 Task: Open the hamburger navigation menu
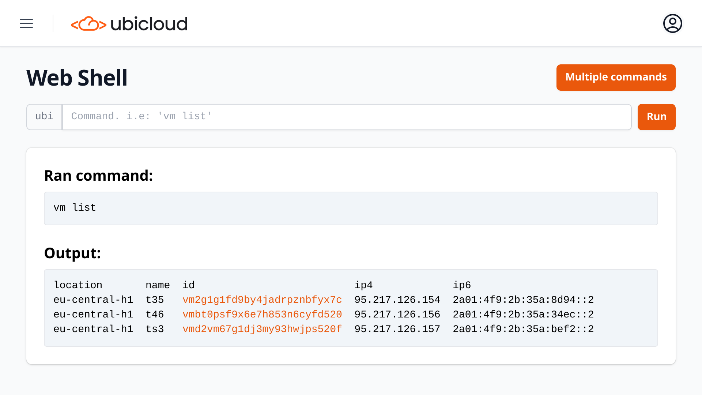[x=26, y=23]
